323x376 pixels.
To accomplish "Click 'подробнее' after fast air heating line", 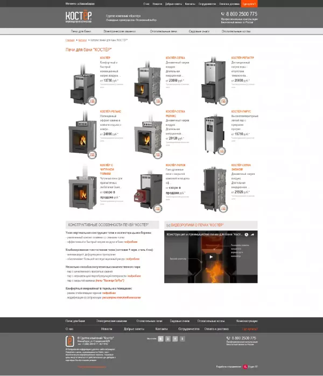I will coord(131,242).
